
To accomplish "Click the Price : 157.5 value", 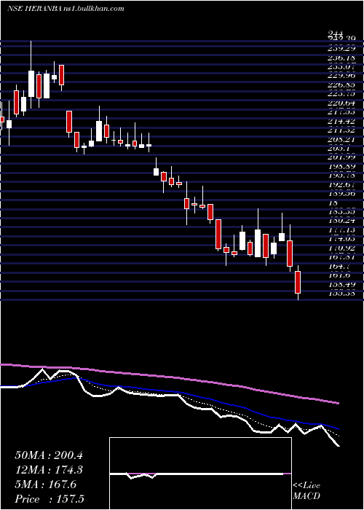I will (x=50, y=499).
